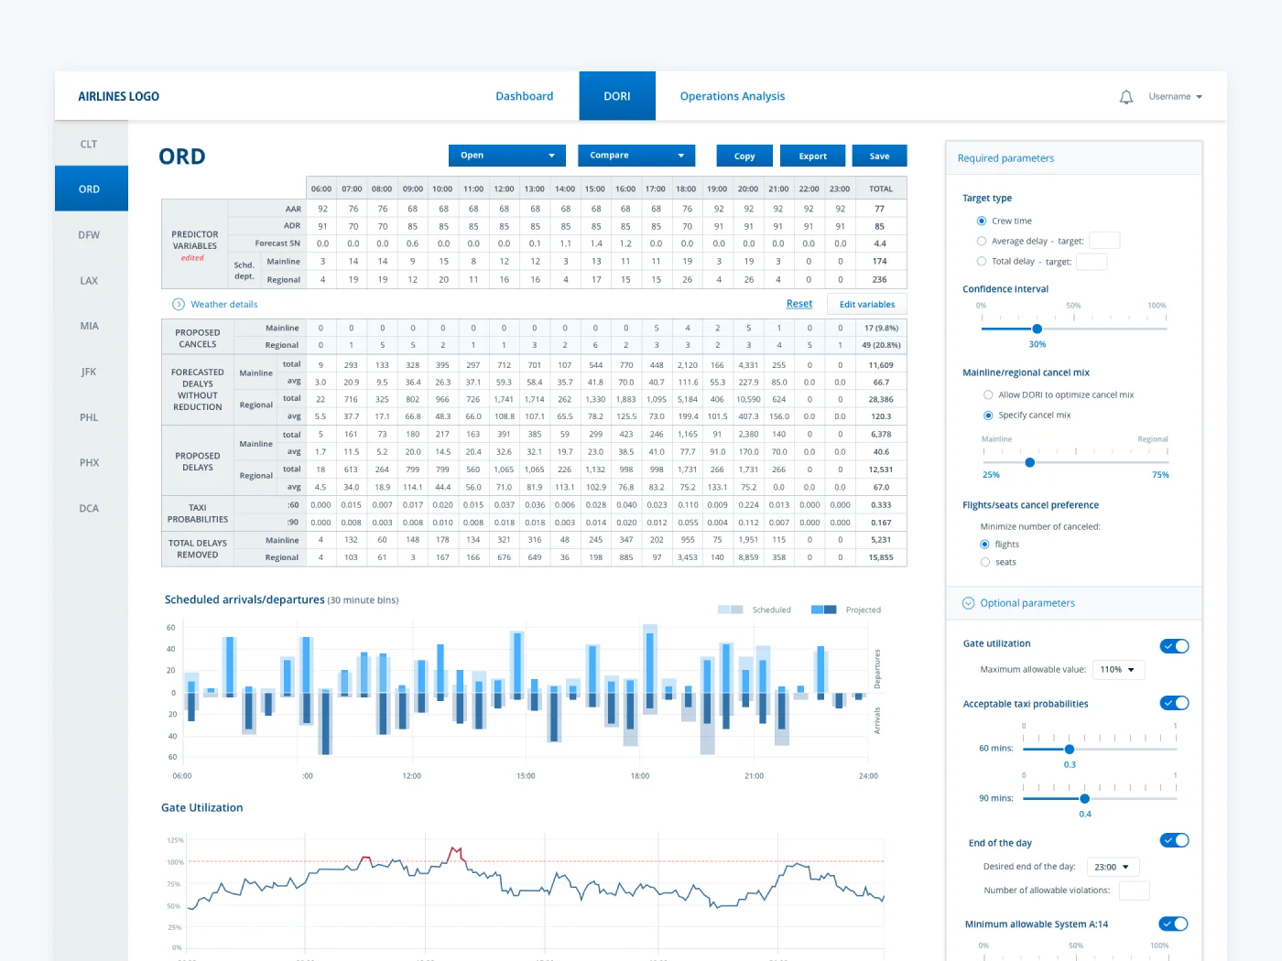
Task: Click the TOTAL column header
Action: (x=881, y=189)
